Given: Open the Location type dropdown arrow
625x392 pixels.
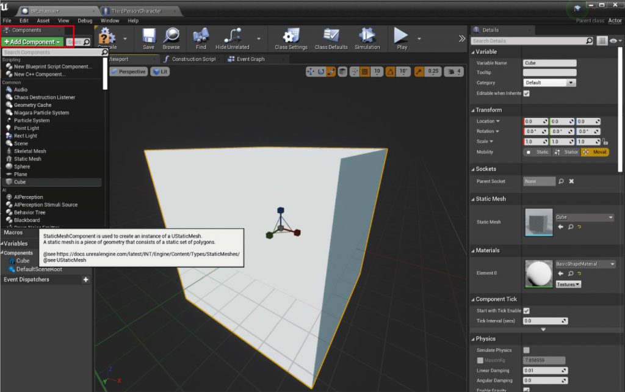Looking at the screenshot, I should [x=497, y=122].
